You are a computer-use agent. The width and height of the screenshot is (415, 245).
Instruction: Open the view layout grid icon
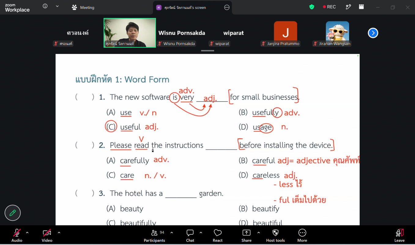[x=361, y=7]
